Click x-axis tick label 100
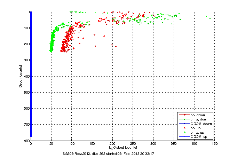Screen dimensions: 237x158 coord(72,143)
